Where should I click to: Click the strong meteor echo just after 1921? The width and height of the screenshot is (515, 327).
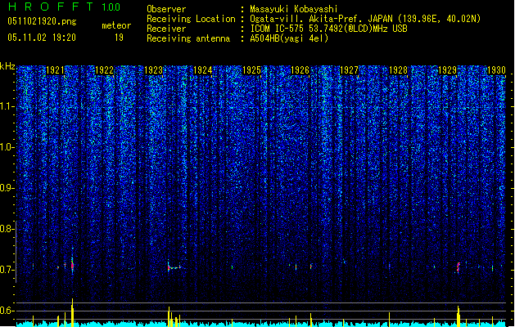click(72, 265)
